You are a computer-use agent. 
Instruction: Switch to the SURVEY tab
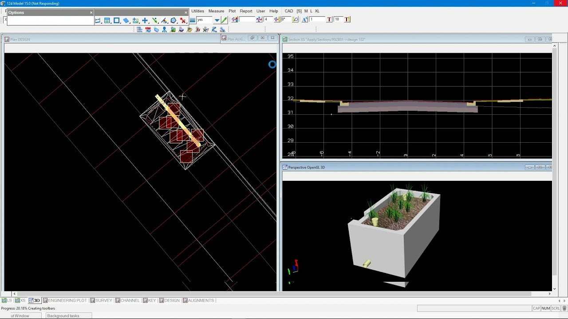101,300
